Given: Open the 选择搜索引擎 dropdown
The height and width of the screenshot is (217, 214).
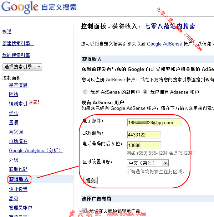Looking at the screenshot, I should [x=22, y=67].
